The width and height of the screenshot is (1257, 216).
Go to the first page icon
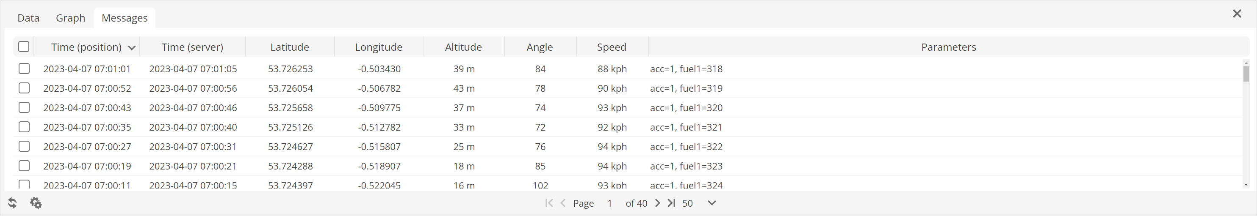coord(549,203)
